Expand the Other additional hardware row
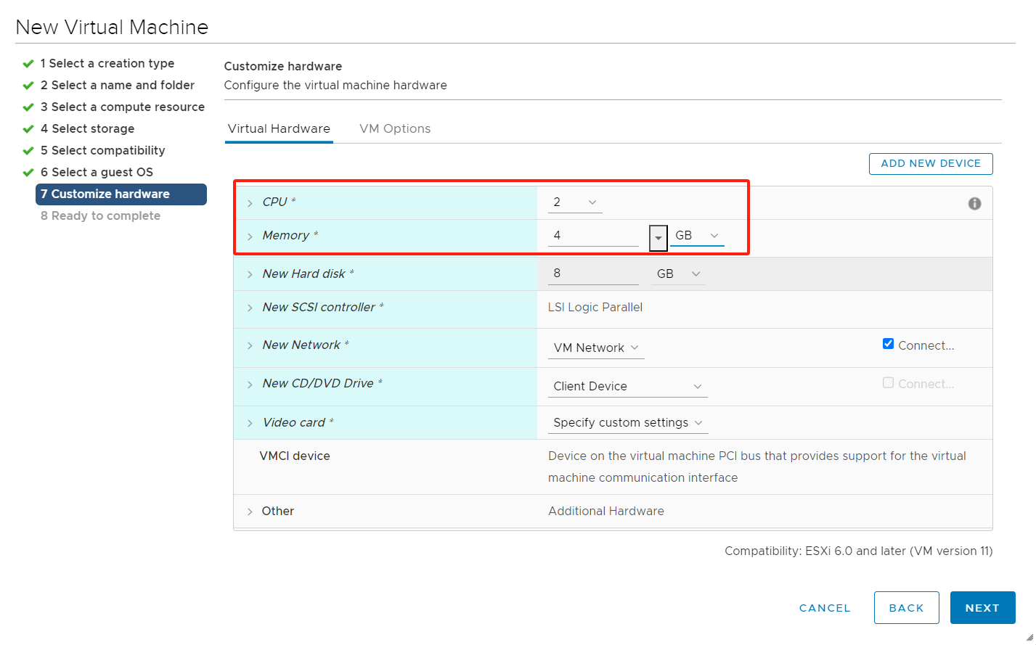 click(x=250, y=512)
